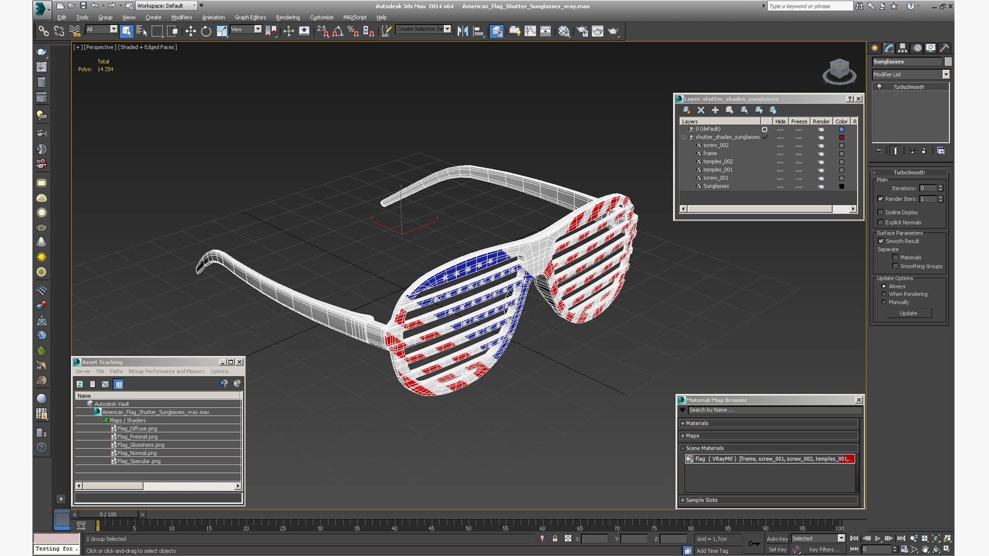Activate the Select Object tool
Image resolution: width=989 pixels, height=556 pixels.
(126, 31)
